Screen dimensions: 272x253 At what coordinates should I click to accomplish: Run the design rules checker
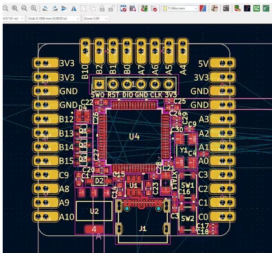(x=154, y=8)
